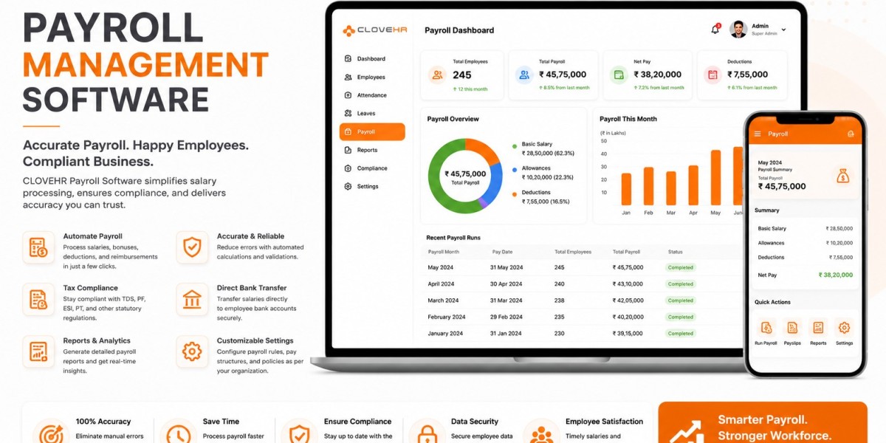Tap the Payslips quick action icon
Viewport: 886px width, 443px height.
point(792,328)
